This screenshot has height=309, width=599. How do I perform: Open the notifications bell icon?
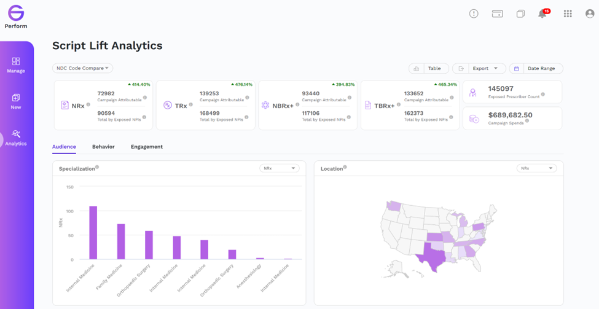click(x=542, y=14)
